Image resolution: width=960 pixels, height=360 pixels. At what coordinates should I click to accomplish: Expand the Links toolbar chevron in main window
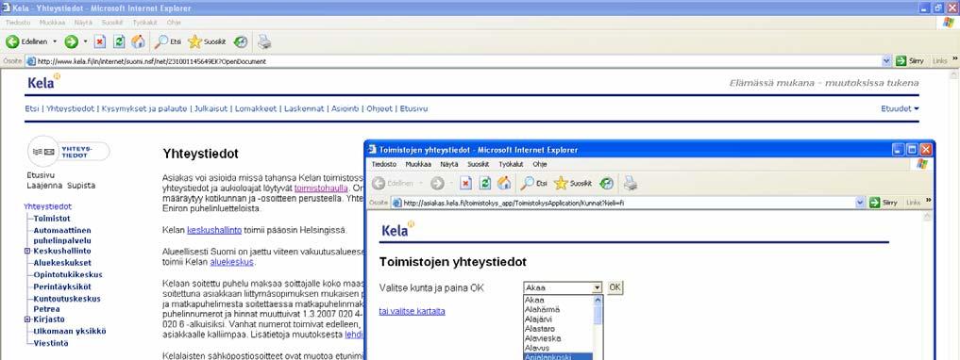[954, 59]
